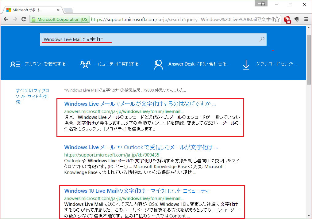Go back with the browser back arrow

[6, 19]
